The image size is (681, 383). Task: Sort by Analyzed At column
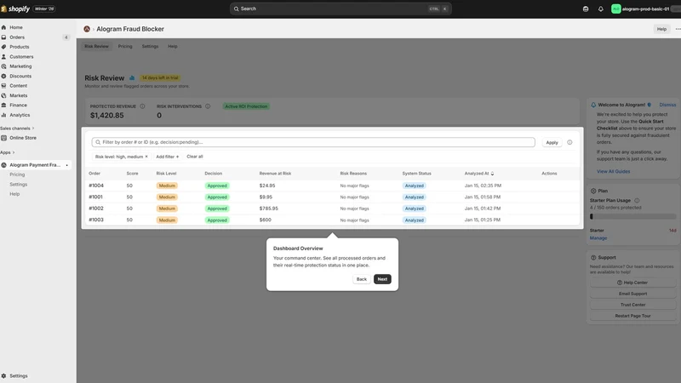(479, 174)
